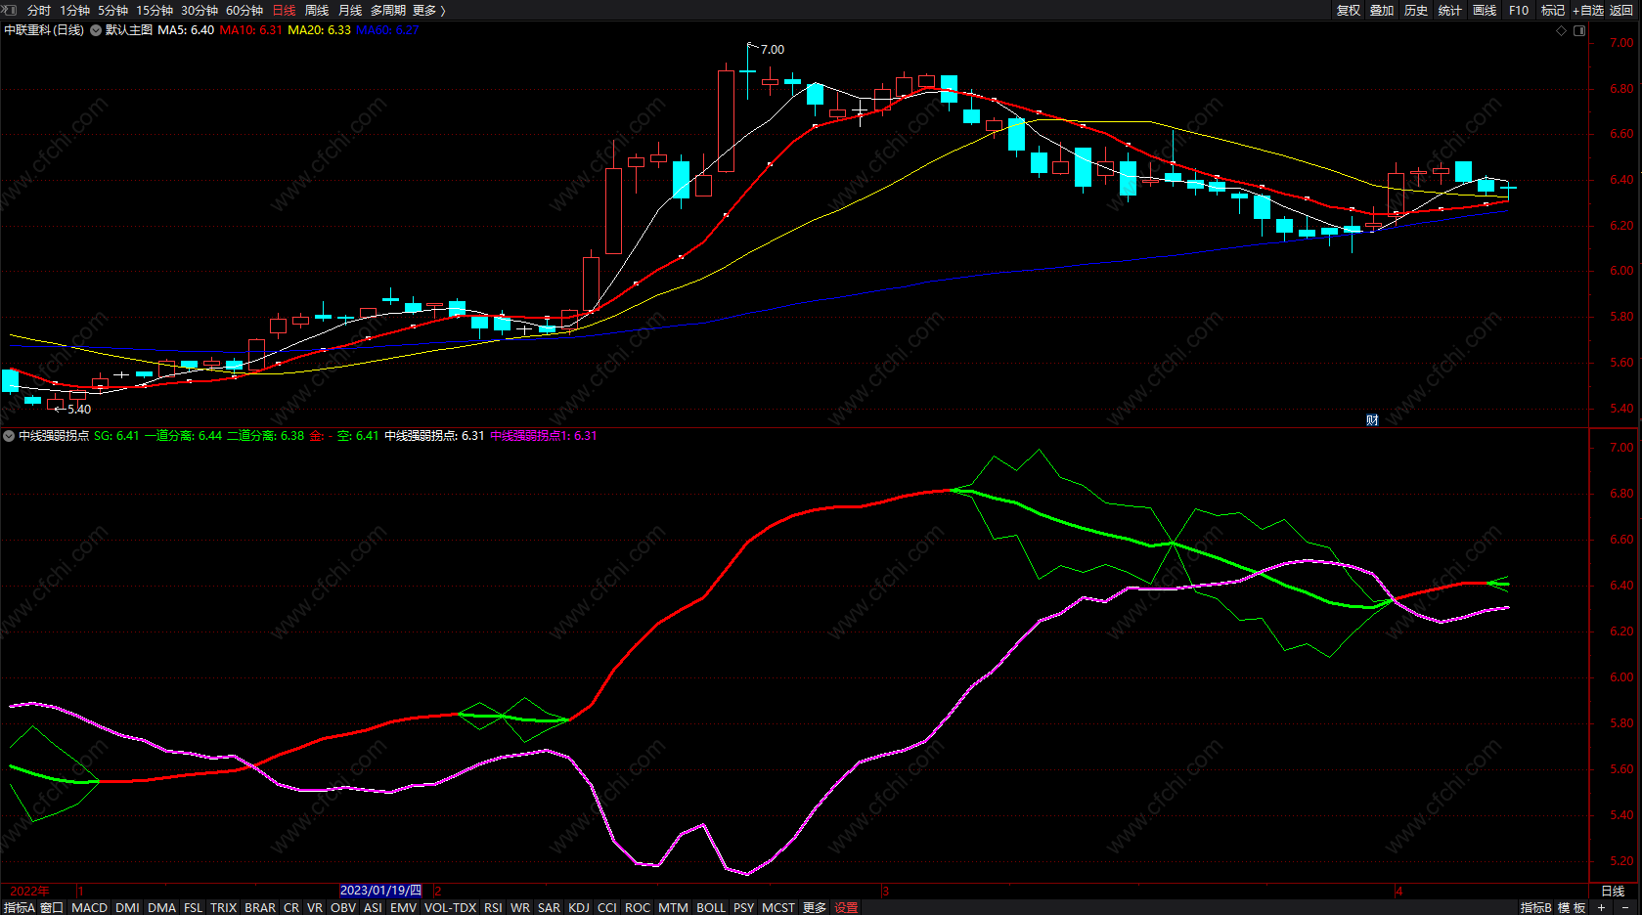The height and width of the screenshot is (915, 1642).
Task: Open the 画线 drawing tool
Action: (1485, 10)
